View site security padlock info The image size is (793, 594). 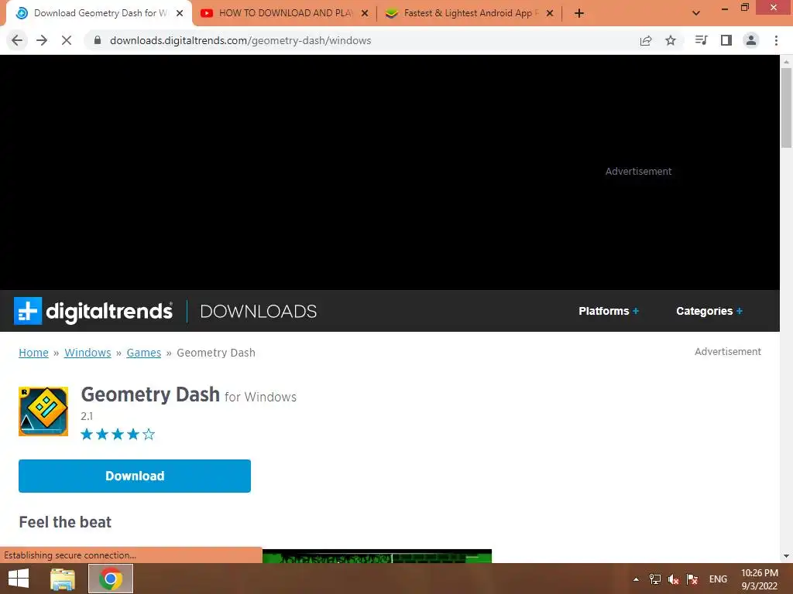[x=97, y=40]
